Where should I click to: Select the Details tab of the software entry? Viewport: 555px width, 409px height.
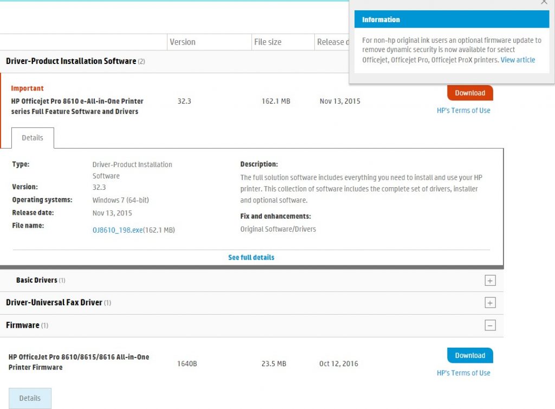pos(33,138)
